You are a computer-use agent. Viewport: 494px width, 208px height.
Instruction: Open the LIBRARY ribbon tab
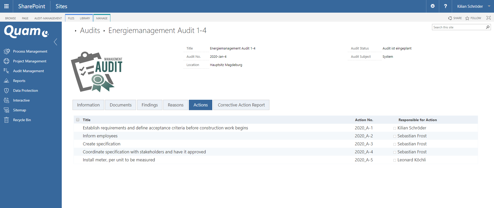click(x=85, y=18)
